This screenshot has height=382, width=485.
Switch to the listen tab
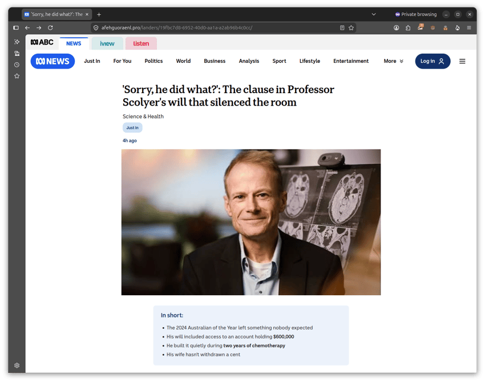click(x=141, y=43)
